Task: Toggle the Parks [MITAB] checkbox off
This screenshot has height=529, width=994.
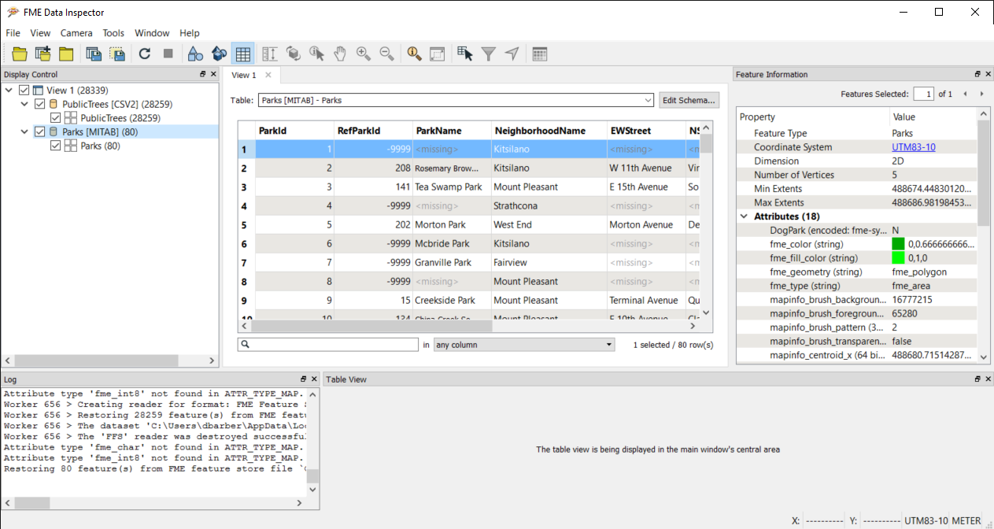Action: [39, 131]
